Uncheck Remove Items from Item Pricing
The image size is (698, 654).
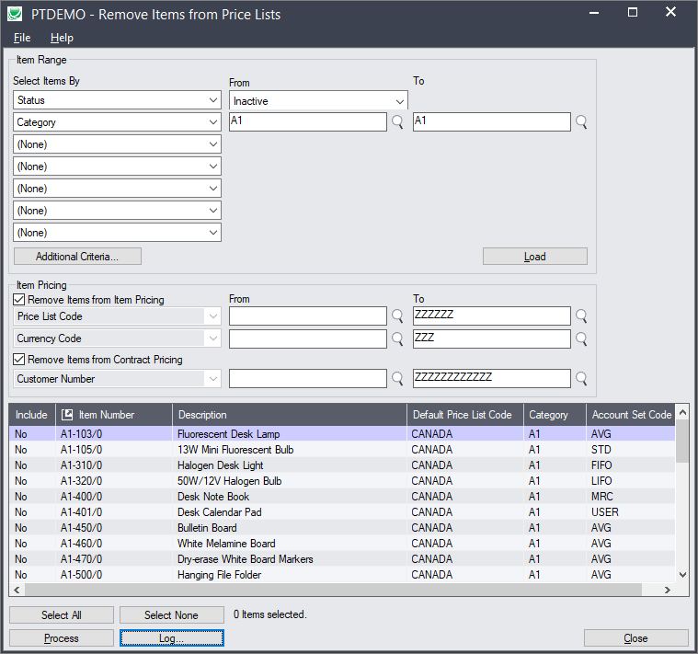coord(20,300)
